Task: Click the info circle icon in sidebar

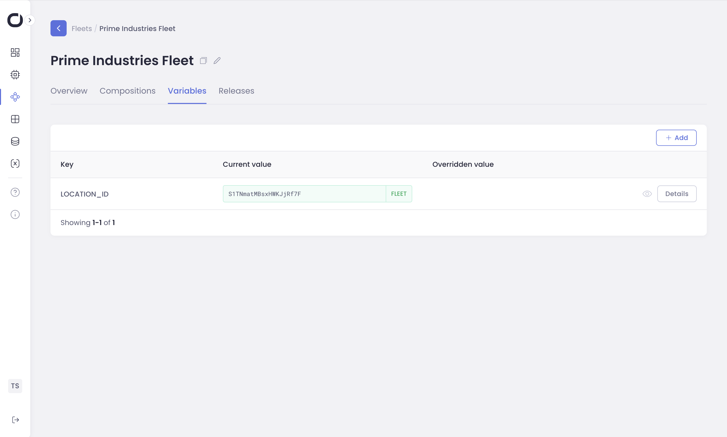Action: point(15,214)
